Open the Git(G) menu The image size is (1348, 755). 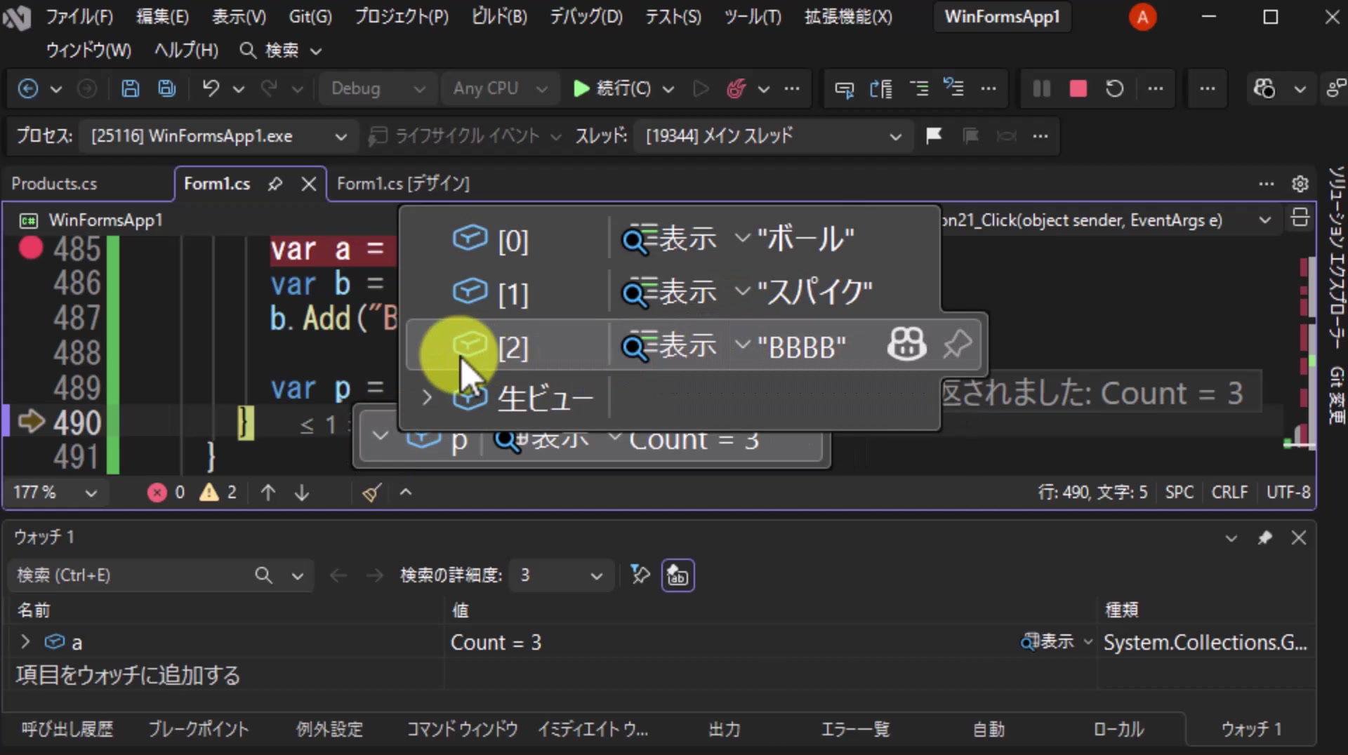coord(310,17)
